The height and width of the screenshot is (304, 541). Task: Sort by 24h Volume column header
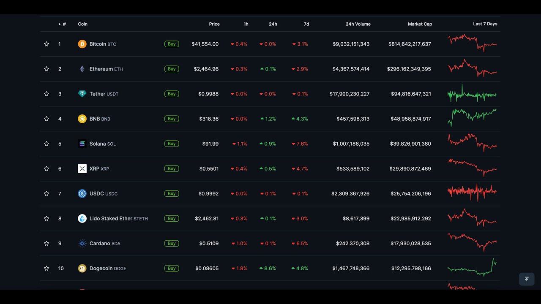click(x=358, y=24)
